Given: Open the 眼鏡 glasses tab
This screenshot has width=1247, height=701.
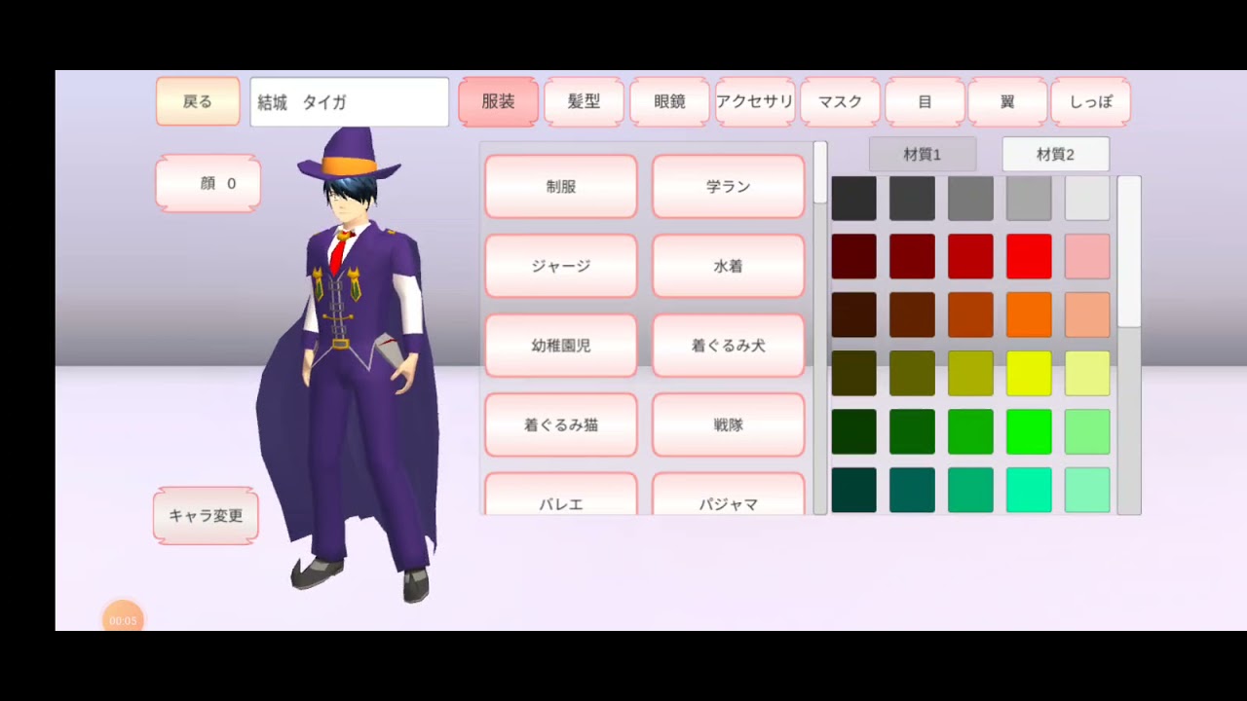Looking at the screenshot, I should 669,101.
